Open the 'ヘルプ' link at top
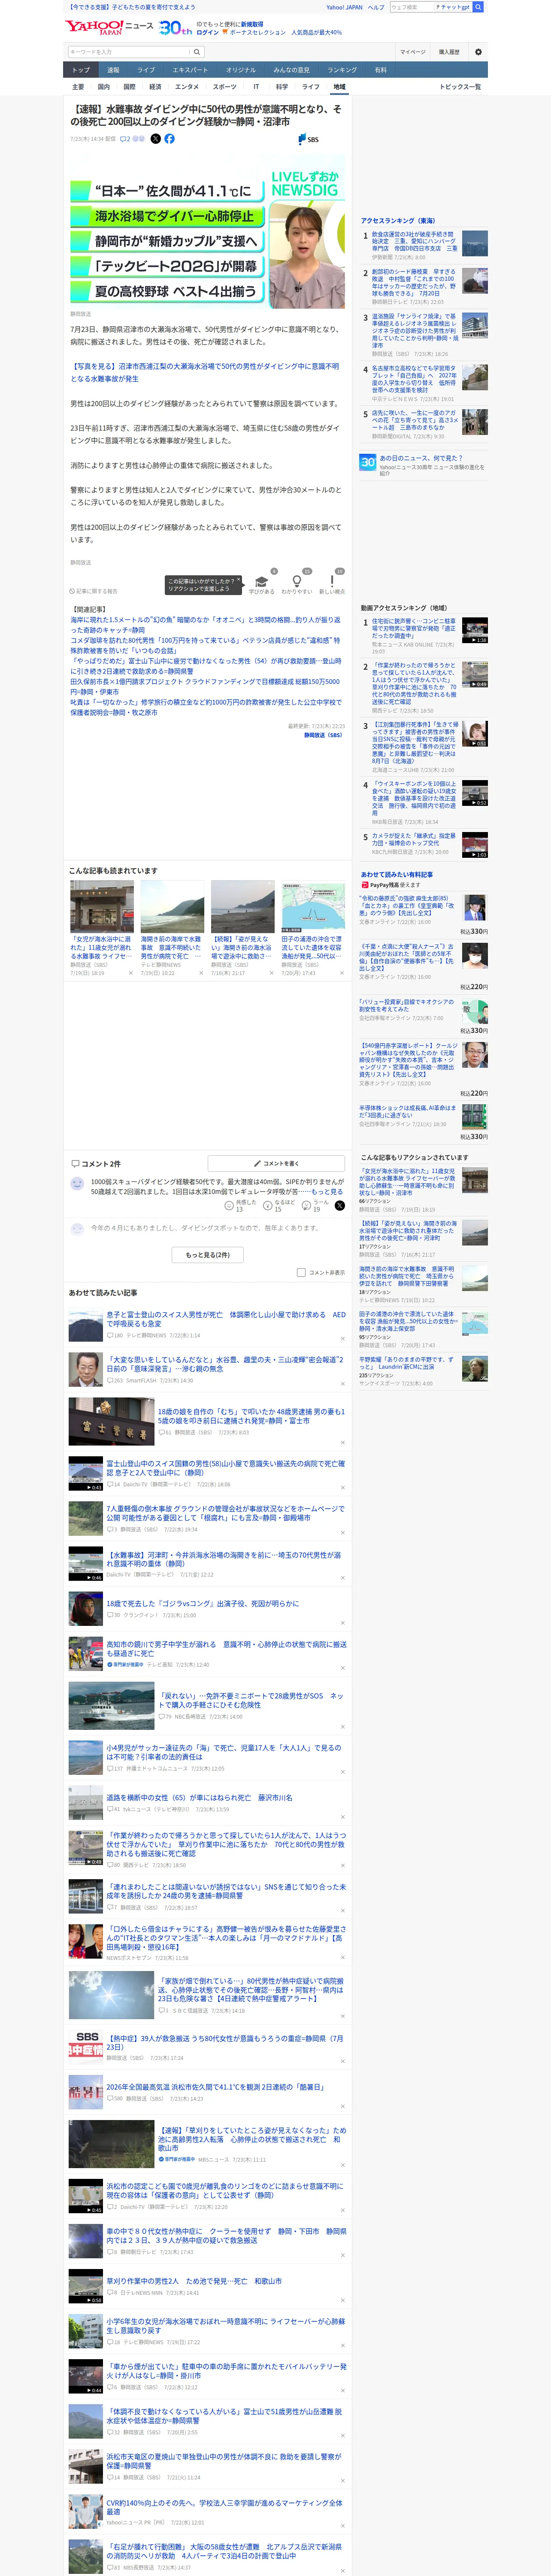 pos(376,7)
